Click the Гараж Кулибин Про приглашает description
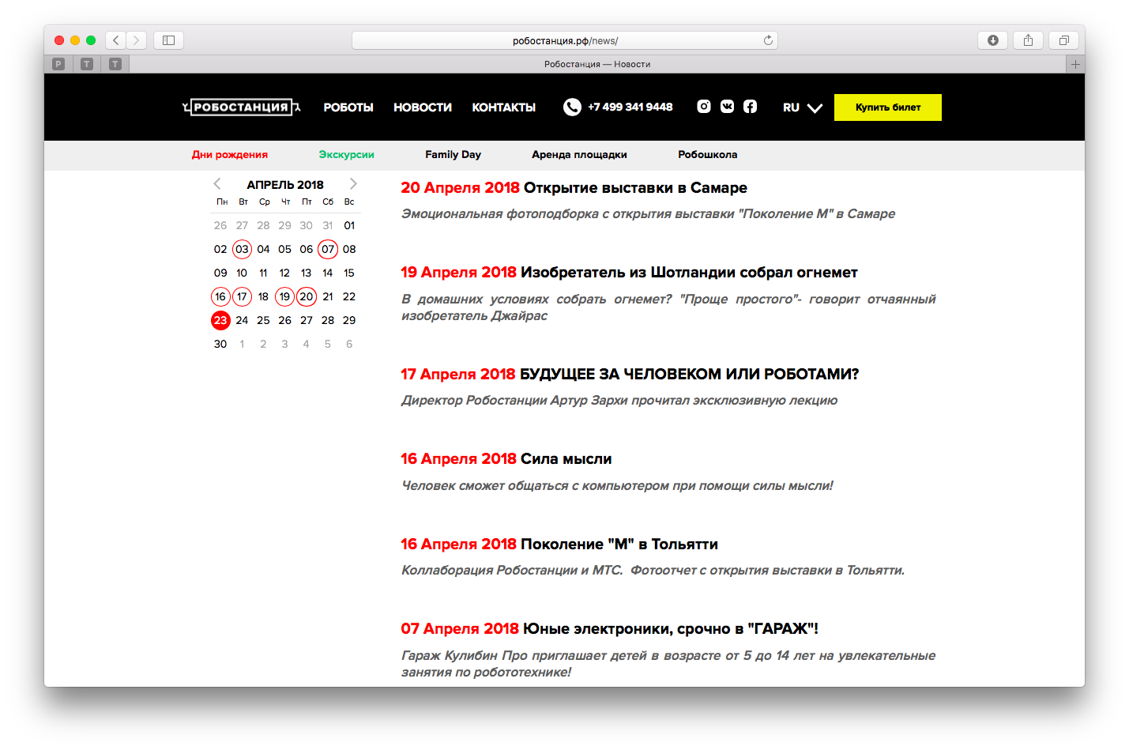 [668, 664]
